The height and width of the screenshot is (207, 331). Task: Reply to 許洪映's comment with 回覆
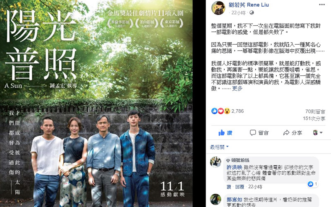click(x=240, y=187)
